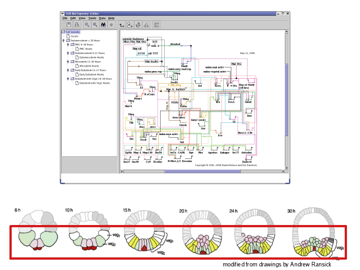The width and height of the screenshot is (360, 270).
Task: Open the File menu
Action: coord(65,18)
